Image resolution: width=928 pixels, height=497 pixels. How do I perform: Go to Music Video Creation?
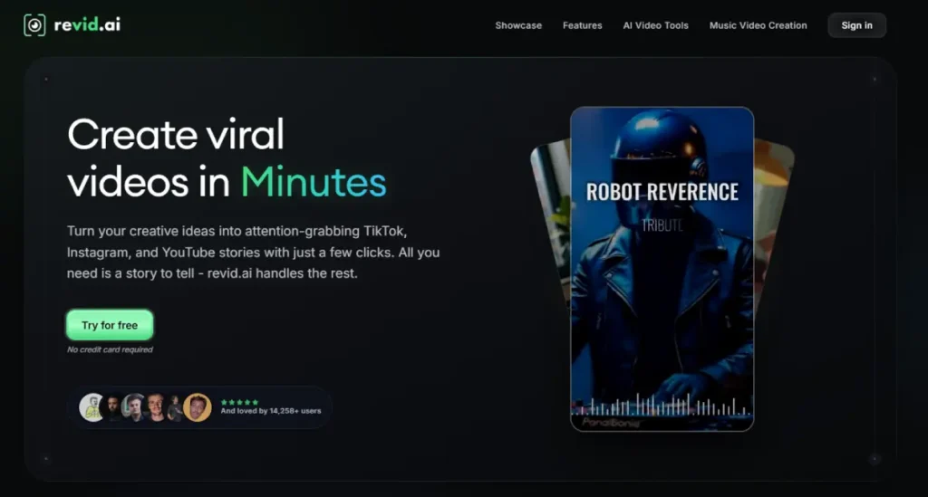(759, 25)
